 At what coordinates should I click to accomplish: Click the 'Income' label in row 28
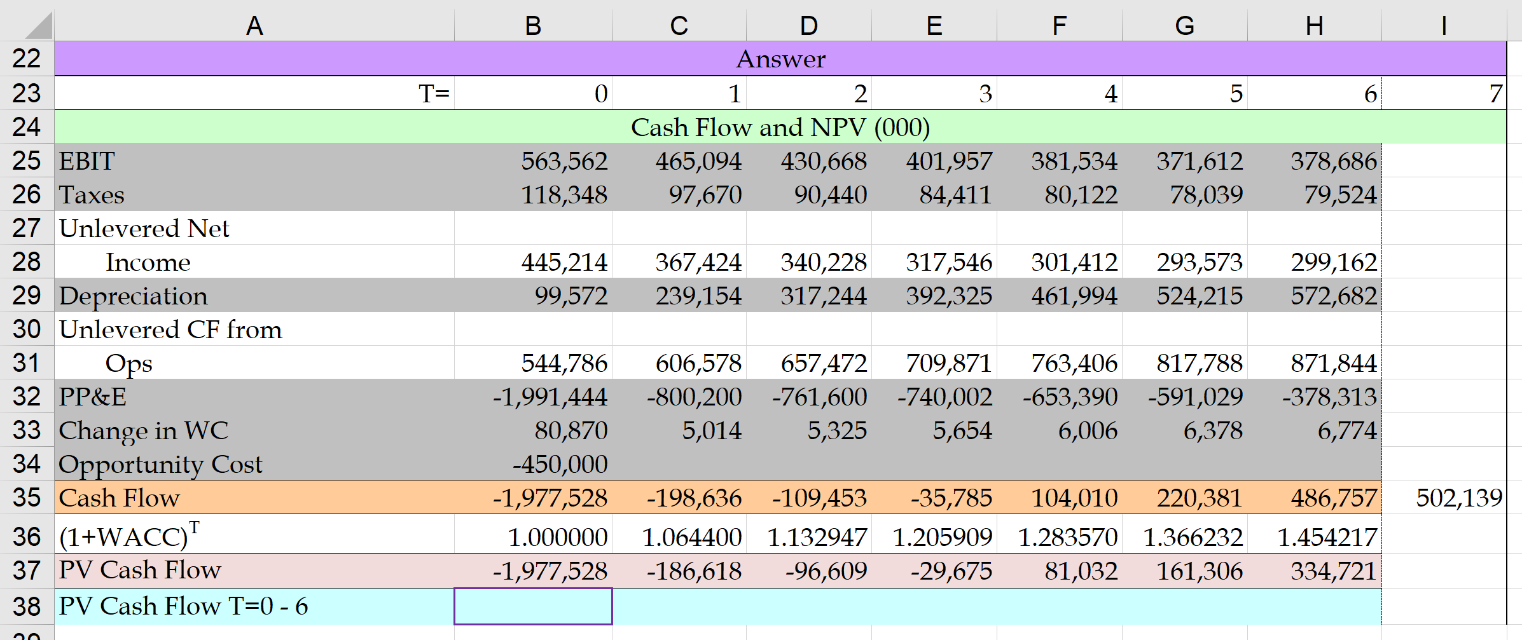[148, 262]
